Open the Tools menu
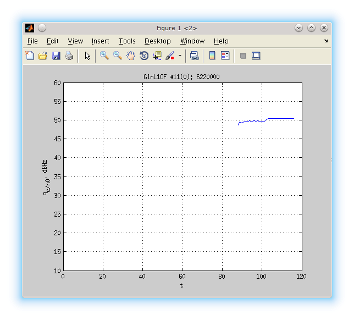 click(127, 41)
